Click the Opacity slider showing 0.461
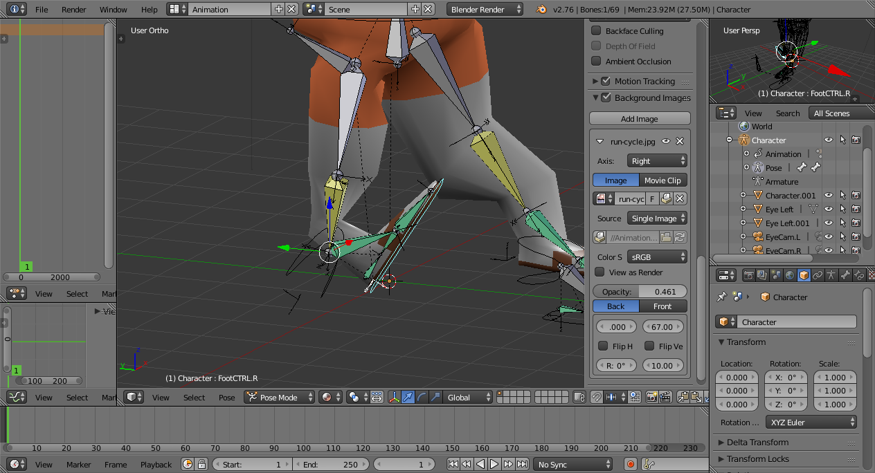Image resolution: width=875 pixels, height=473 pixels. (x=640, y=291)
